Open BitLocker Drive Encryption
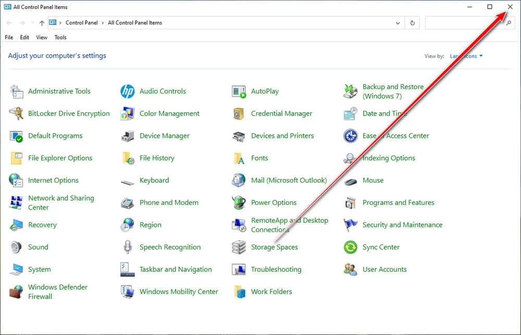Screen dimensions: 521x335 point(69,113)
